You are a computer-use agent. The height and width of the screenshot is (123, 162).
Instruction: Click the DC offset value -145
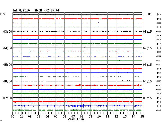point(158,110)
